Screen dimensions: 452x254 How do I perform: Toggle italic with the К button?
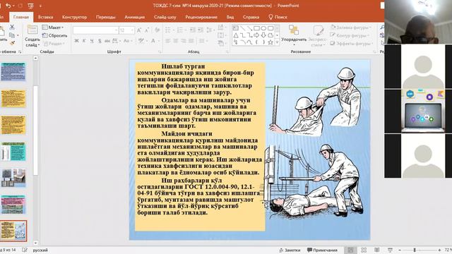(84, 41)
